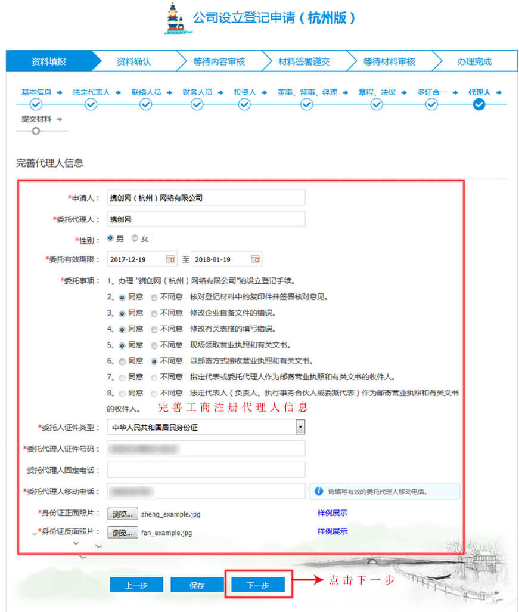Click the 基本信息 checkmark step circle
The image size is (519, 612).
pyautogui.click(x=36, y=104)
